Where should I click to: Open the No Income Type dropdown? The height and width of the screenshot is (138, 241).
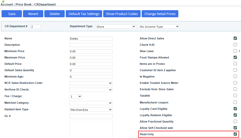(x=159, y=27)
